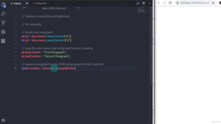Open the Search magnifier in activity bar

pos(3,14)
